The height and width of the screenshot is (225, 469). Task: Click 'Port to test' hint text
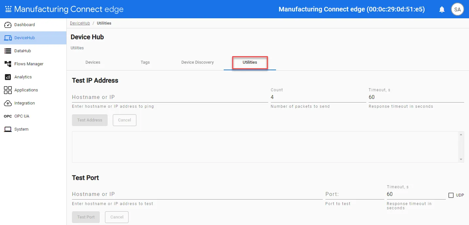[338, 204]
